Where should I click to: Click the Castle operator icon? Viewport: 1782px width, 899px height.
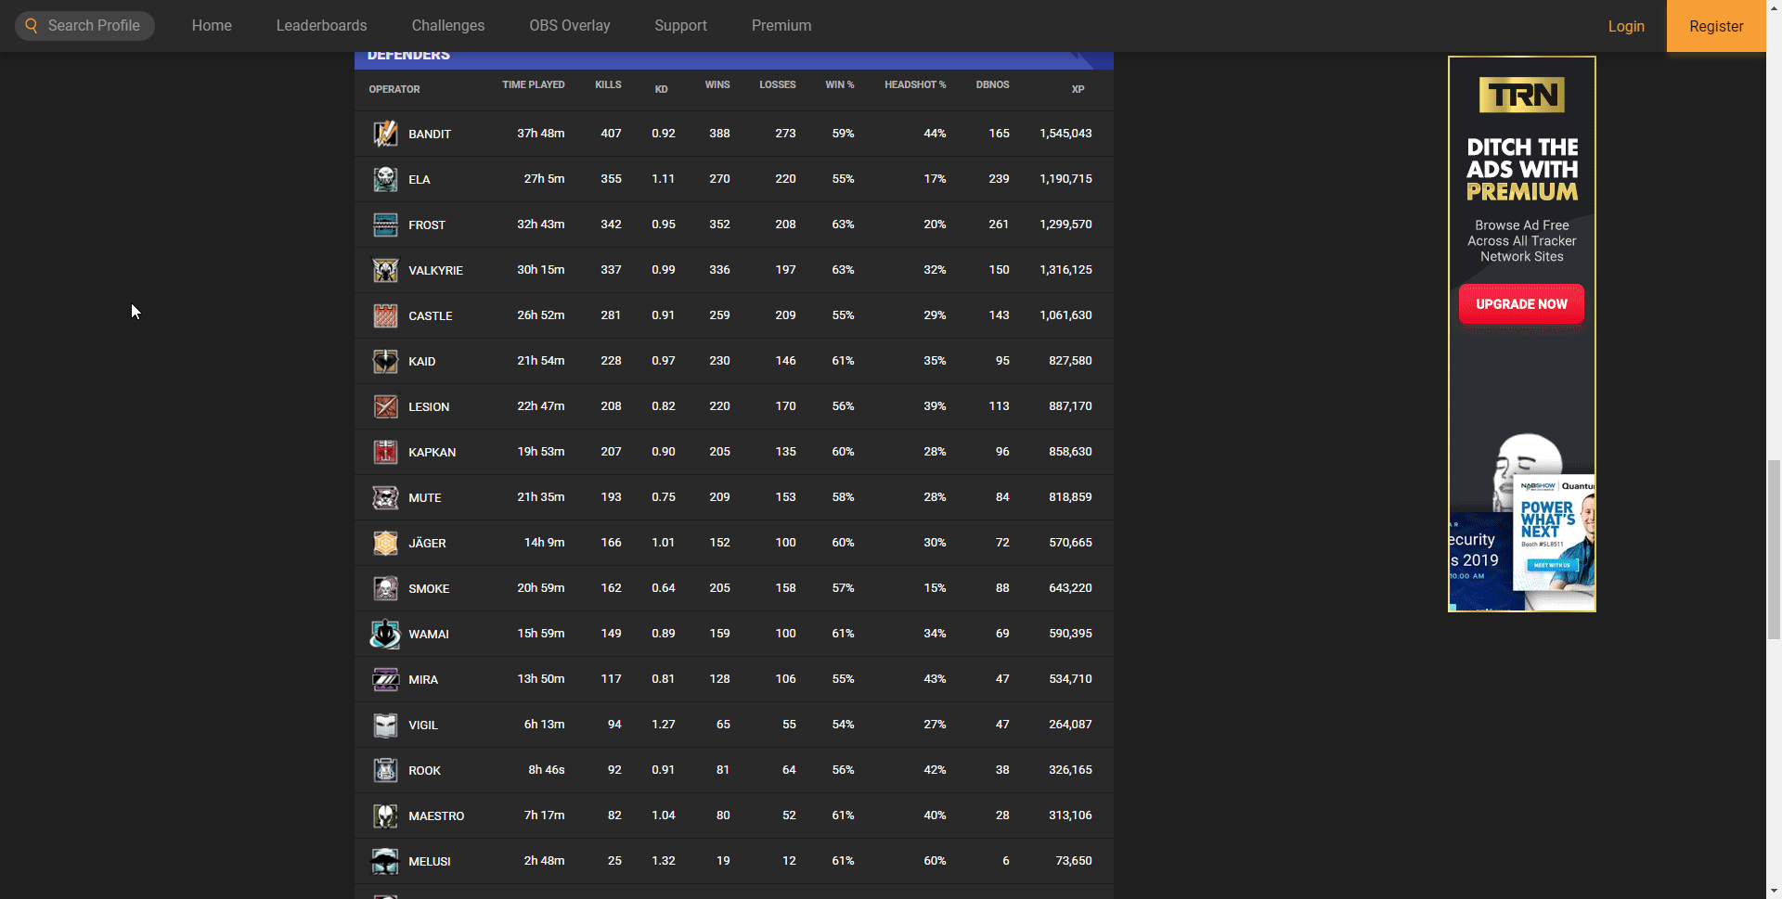click(385, 315)
